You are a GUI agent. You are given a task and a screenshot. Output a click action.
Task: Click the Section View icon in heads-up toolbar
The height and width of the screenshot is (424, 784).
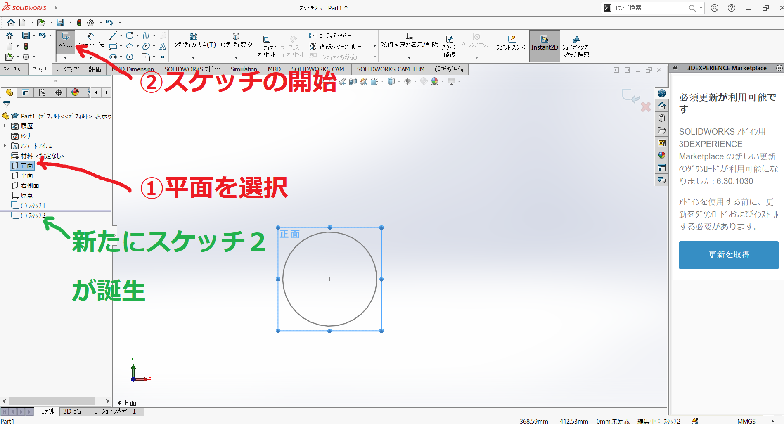point(353,81)
